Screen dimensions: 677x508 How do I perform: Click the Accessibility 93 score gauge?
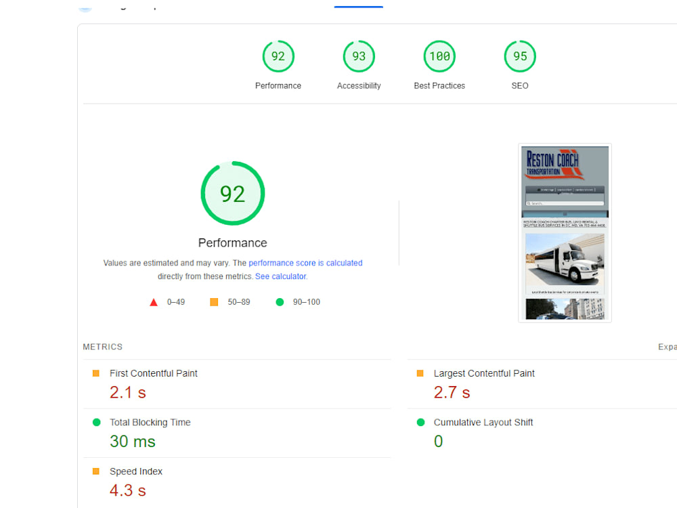359,56
